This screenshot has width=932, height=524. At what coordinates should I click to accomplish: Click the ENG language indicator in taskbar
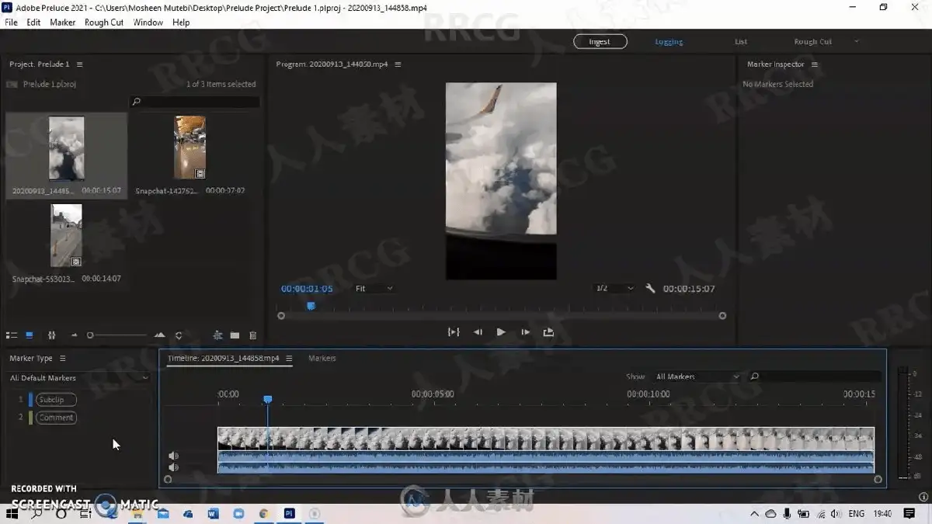click(x=857, y=514)
